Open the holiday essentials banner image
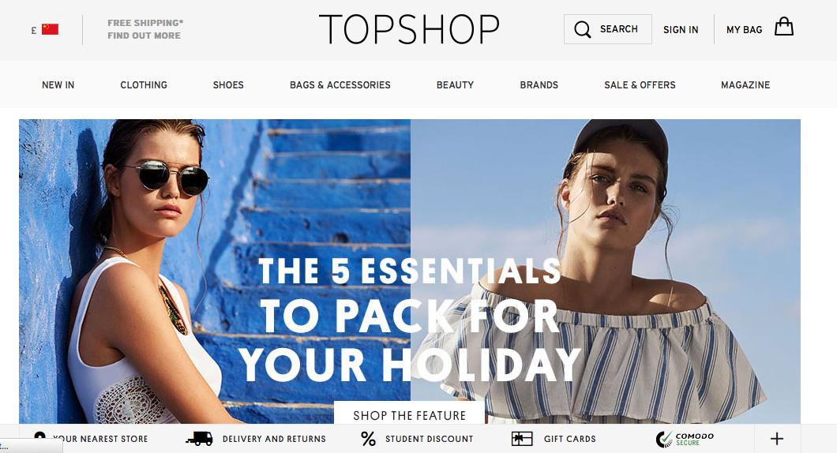 [x=410, y=271]
